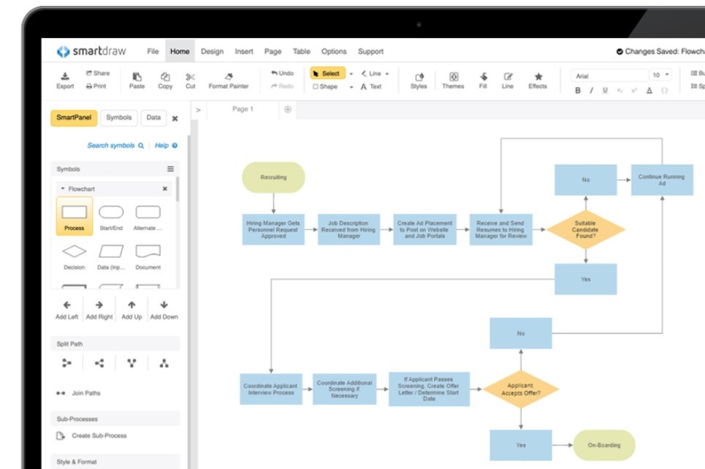
Task: Add a shape below with Add Down
Action: pyautogui.click(x=164, y=310)
